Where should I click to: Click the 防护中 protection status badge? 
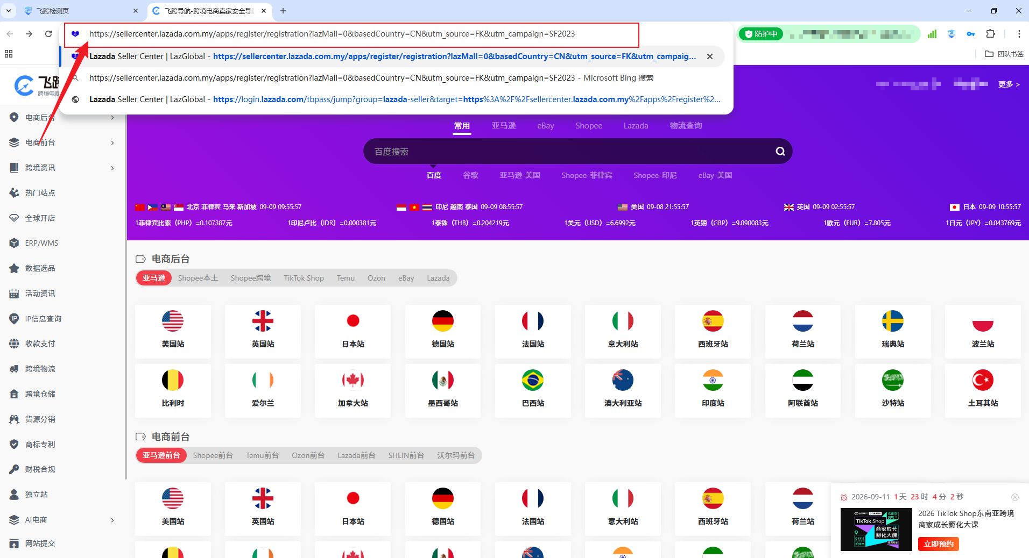(x=761, y=34)
